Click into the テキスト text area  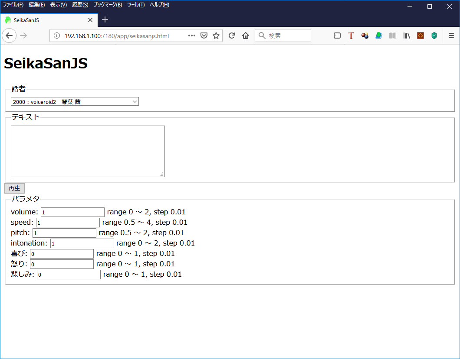(88, 151)
